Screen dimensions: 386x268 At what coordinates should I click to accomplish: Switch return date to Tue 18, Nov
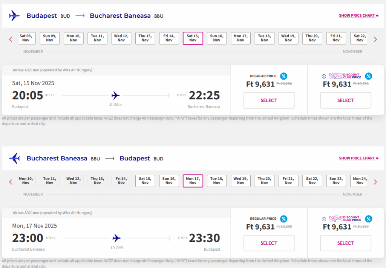(217, 181)
